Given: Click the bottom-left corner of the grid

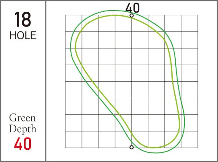Looking at the screenshot, I should [x=65, y=148].
